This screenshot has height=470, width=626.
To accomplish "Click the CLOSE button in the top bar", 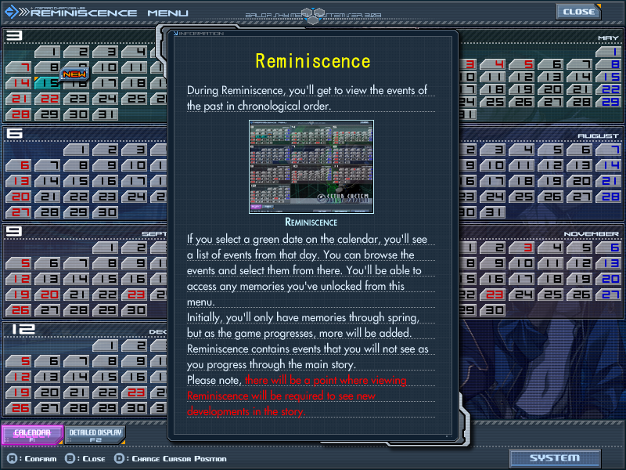I will pos(578,12).
